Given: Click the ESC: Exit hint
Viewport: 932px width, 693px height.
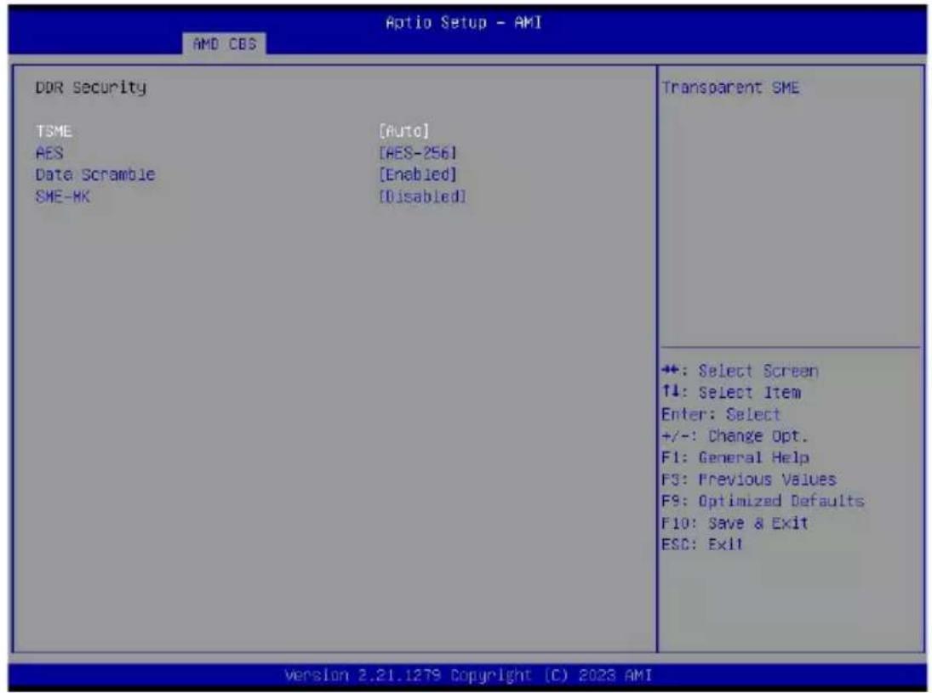Looking at the screenshot, I should tap(702, 544).
